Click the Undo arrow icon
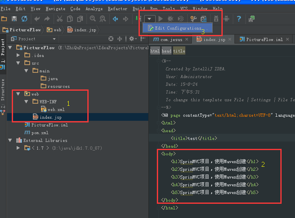 point(37,19)
